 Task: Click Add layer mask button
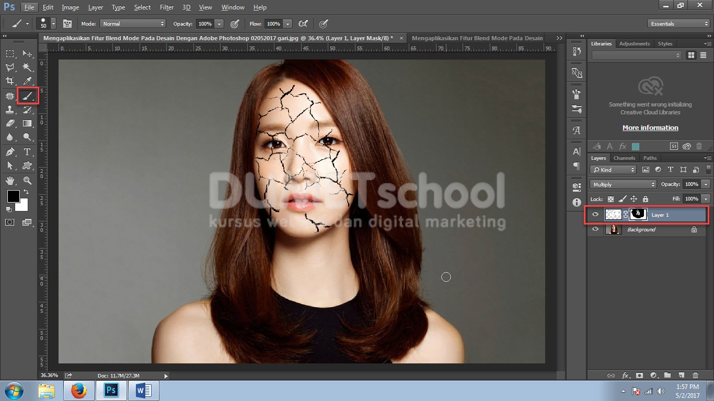click(x=639, y=375)
